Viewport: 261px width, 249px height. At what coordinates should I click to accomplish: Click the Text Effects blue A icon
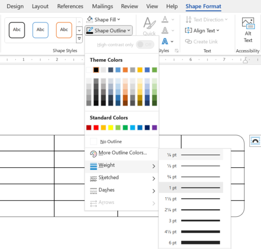[165, 41]
